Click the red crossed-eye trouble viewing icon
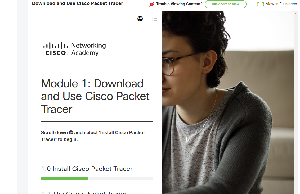 (x=152, y=4)
